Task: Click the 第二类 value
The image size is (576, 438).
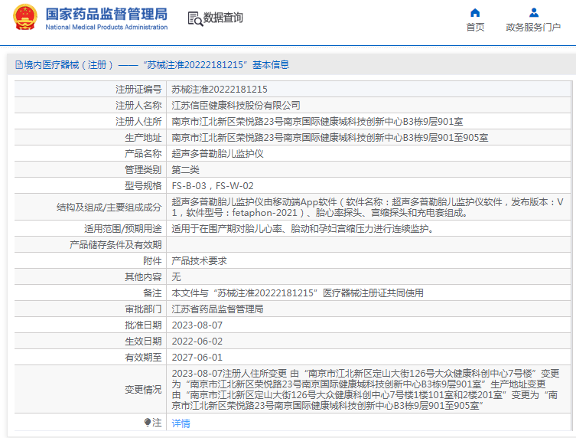Action: [185, 170]
